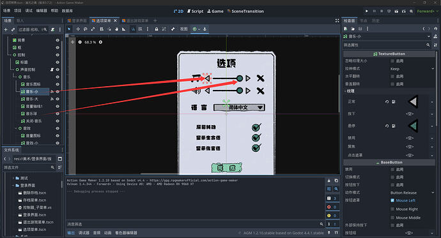Create new resource icon in inspector

[x=346, y=29]
